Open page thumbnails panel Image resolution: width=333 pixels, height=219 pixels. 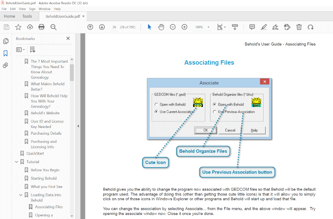tap(6, 41)
